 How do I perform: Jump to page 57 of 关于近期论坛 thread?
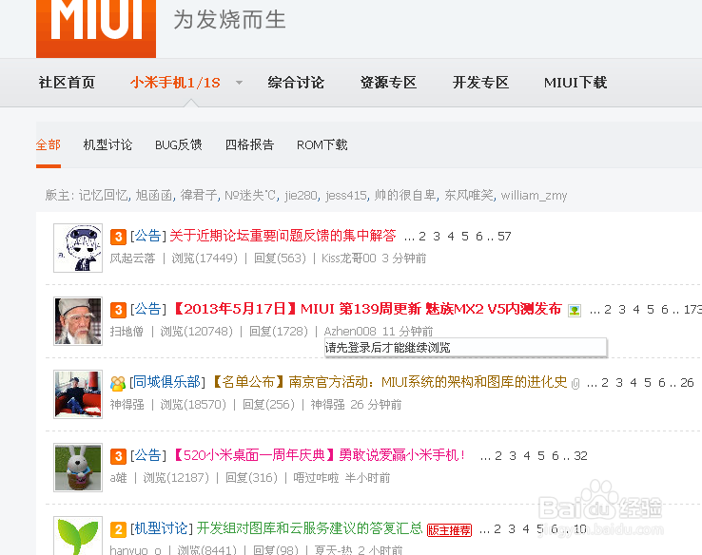click(x=504, y=237)
